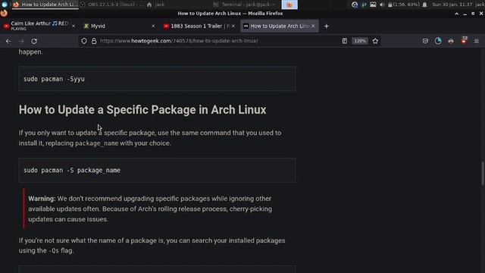This screenshot has width=485, height=273.
Task: Click the Firefox logo in title bar
Action: pyautogui.click(x=4, y=14)
